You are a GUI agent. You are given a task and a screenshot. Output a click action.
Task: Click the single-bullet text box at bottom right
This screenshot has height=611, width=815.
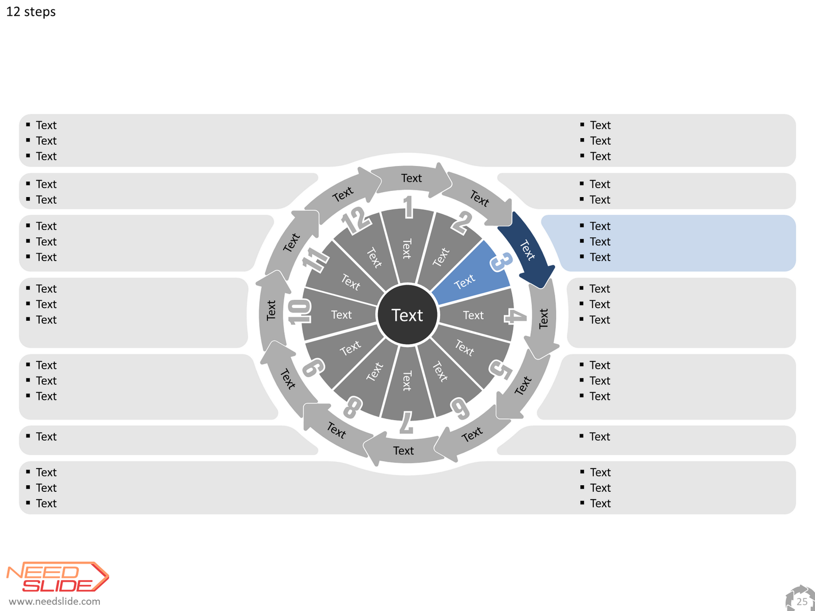[647, 440]
